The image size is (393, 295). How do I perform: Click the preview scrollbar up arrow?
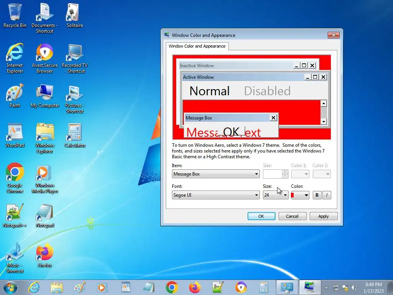(x=324, y=103)
